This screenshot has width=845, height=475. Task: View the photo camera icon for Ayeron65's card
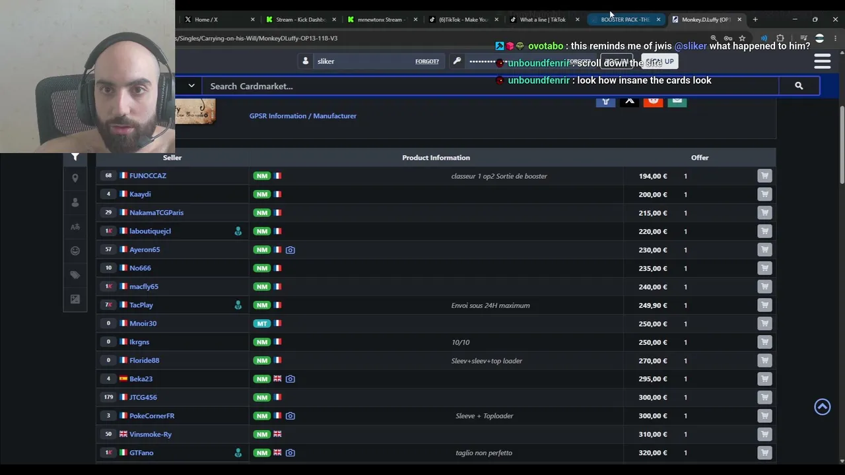(x=290, y=250)
